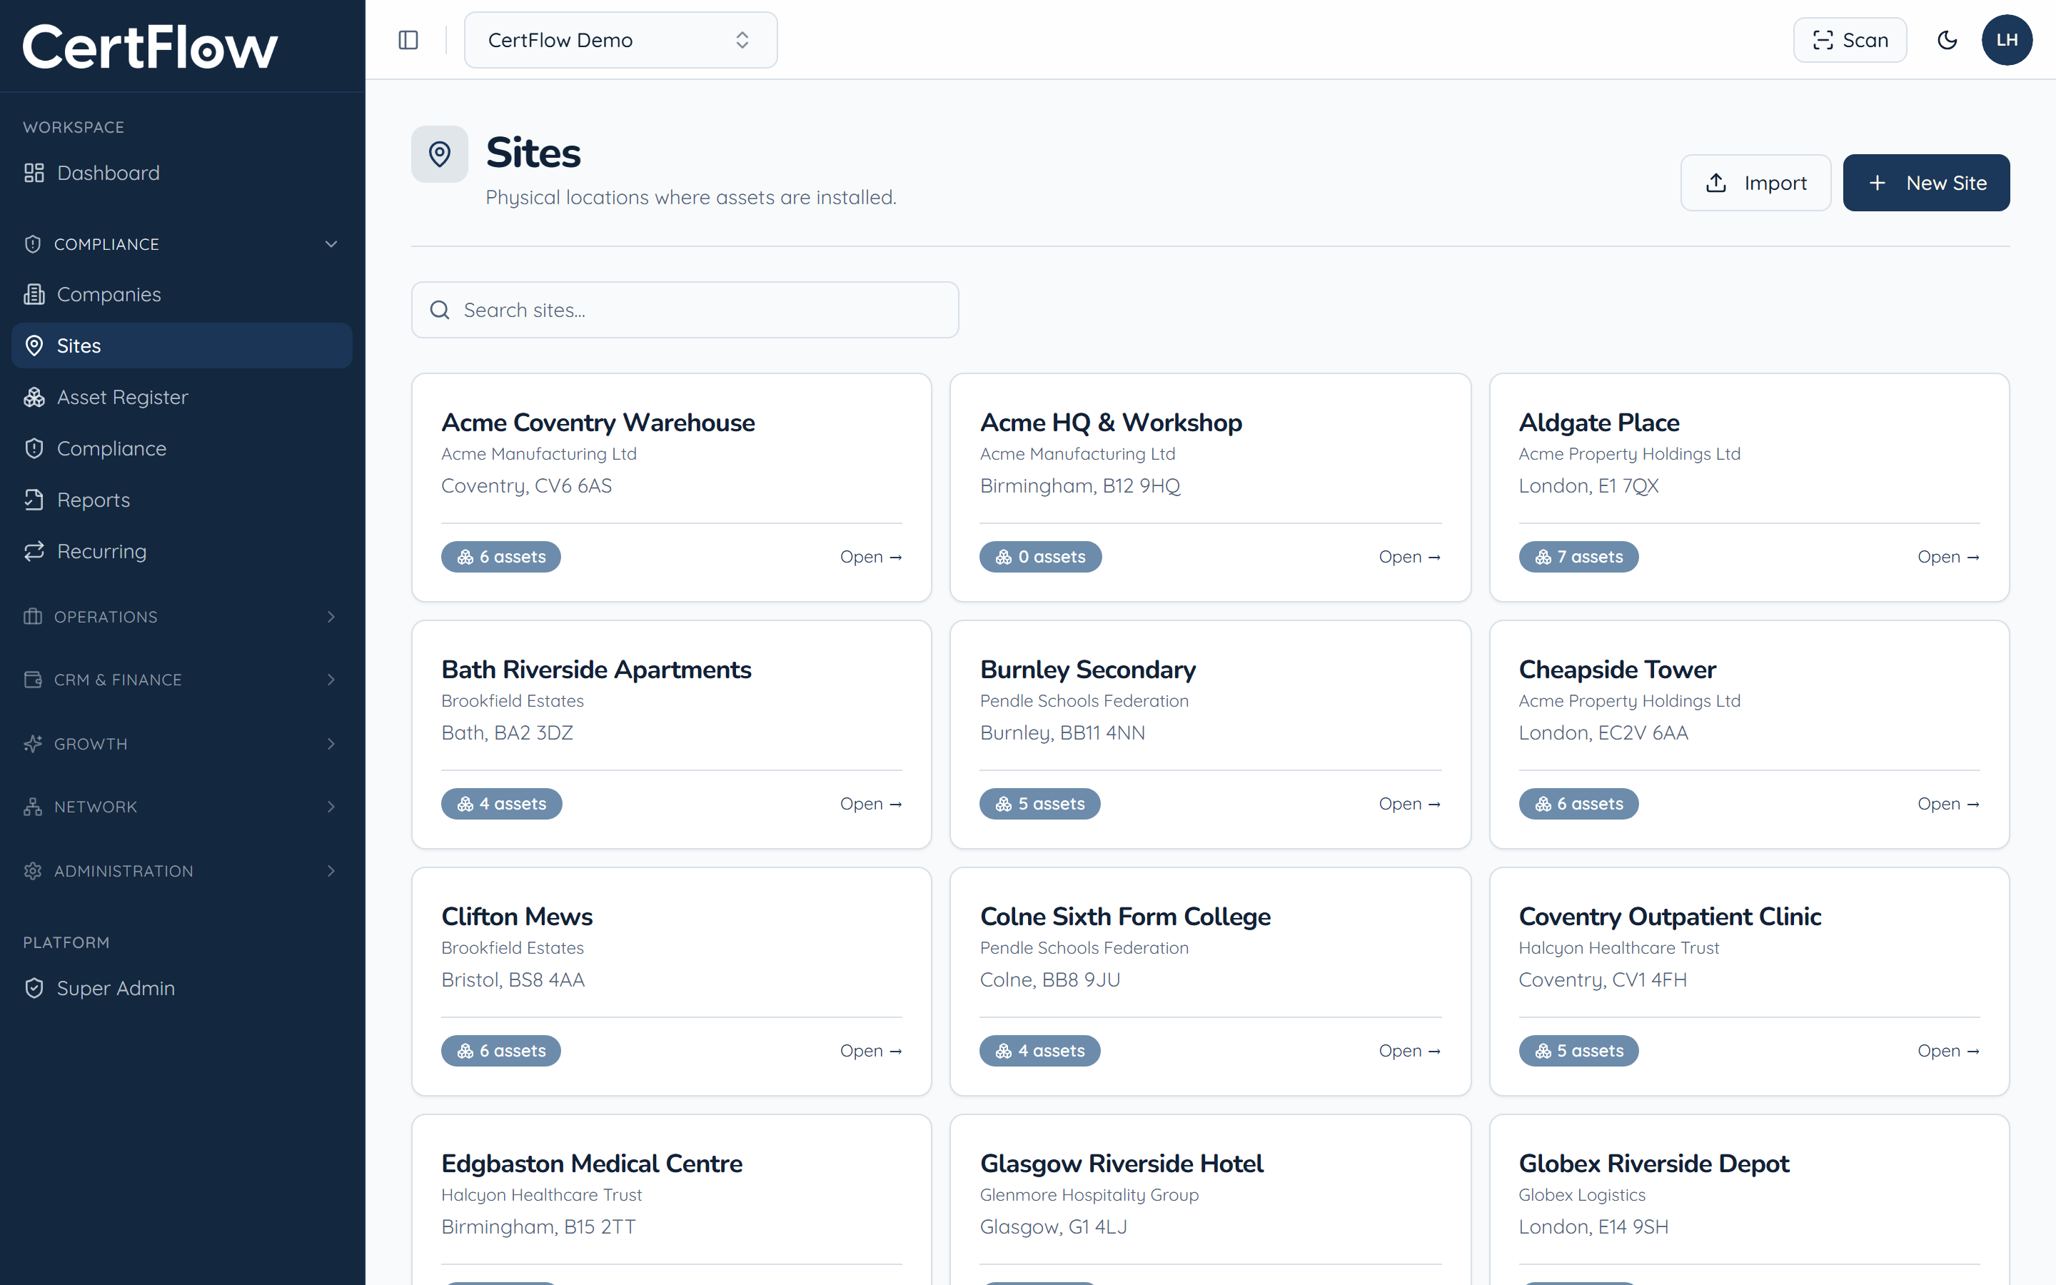
Task: Collapse the Compliance section chevron
Action: coord(331,244)
